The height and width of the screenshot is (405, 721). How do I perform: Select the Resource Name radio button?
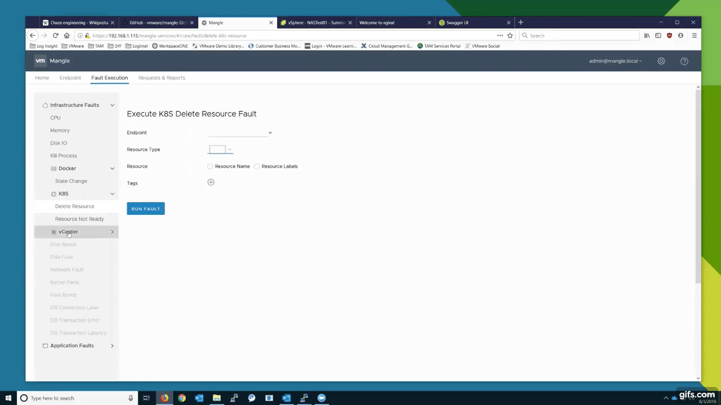[x=210, y=166]
